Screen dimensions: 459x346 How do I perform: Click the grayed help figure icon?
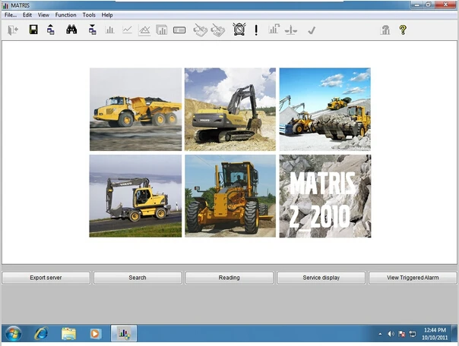[385, 30]
